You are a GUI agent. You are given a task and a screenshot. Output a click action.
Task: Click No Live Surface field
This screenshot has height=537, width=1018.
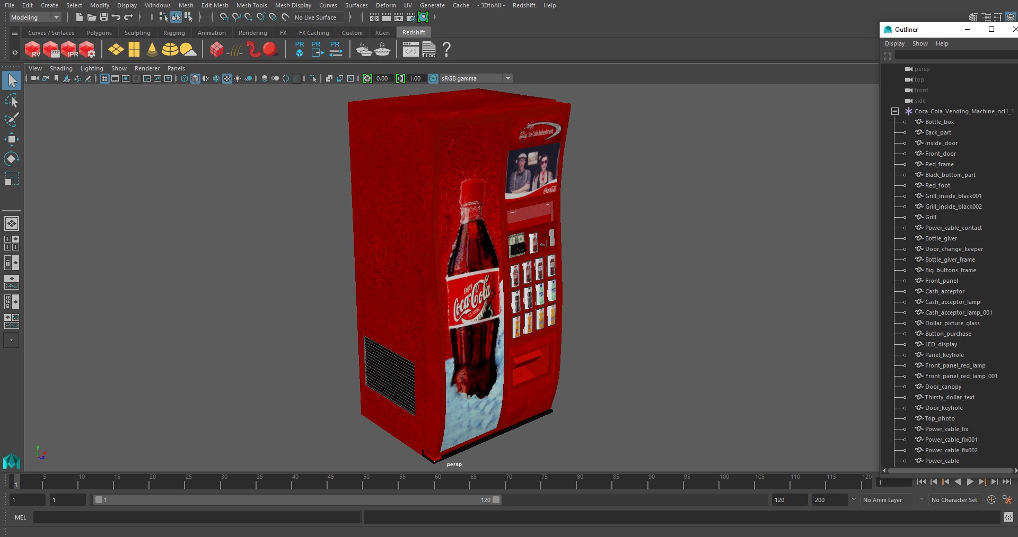[x=318, y=17]
